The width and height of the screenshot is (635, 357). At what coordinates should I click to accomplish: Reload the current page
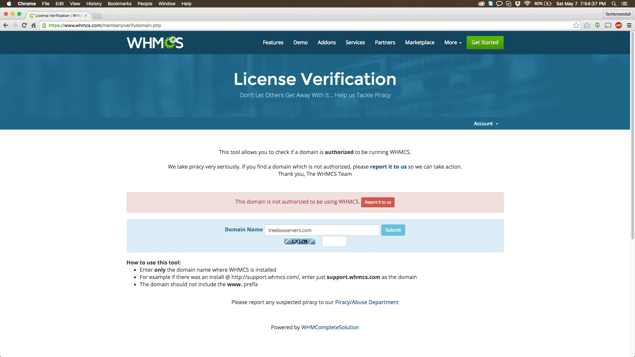click(x=24, y=25)
